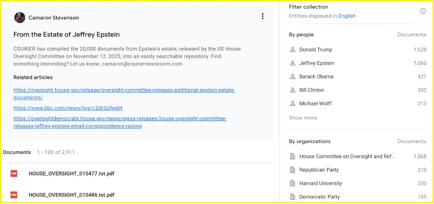Click PDF icon for HOUSE_OVERSIGHT_010477

pos(14,174)
